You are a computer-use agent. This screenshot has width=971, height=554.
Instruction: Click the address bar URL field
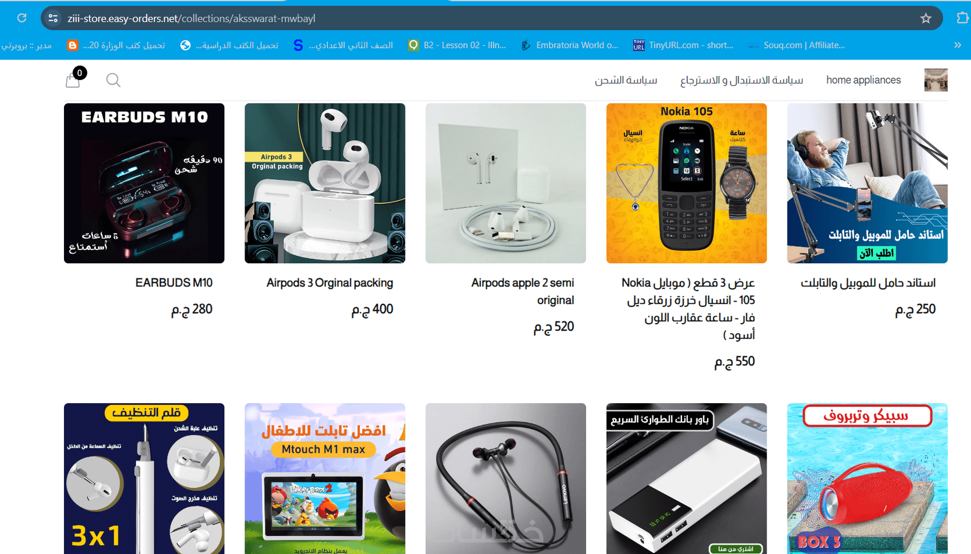491,18
